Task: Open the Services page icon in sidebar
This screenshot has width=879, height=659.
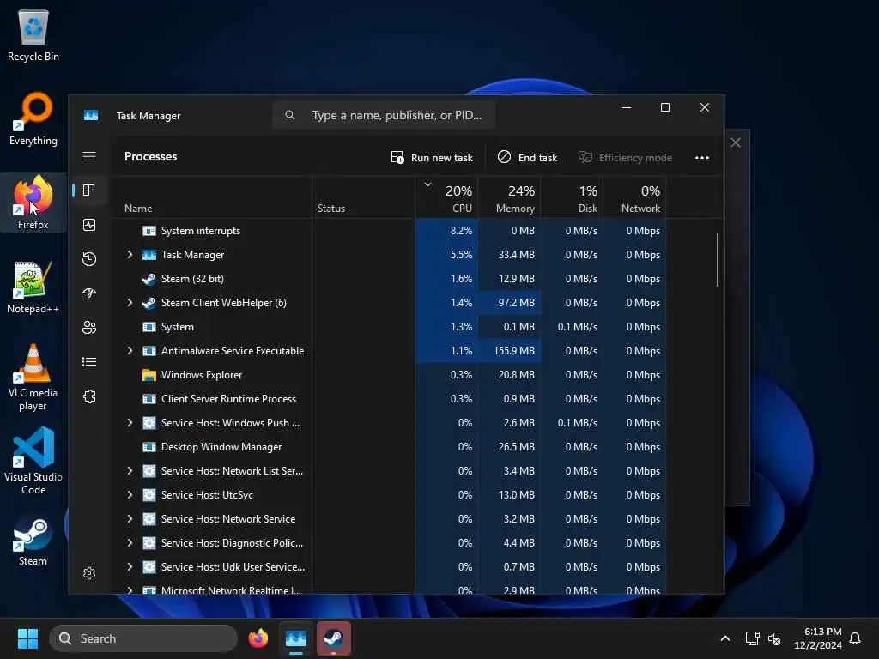Action: pyautogui.click(x=89, y=396)
